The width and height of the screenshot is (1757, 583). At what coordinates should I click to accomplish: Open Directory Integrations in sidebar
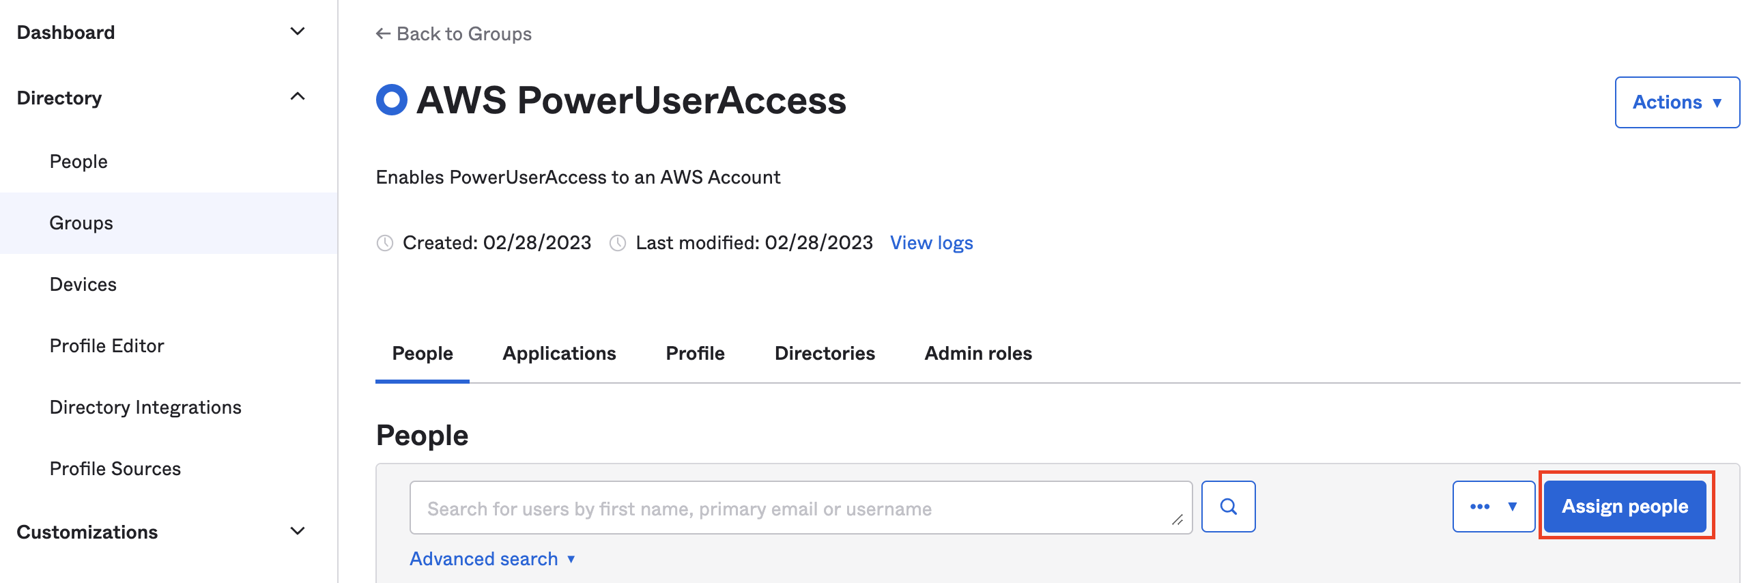click(x=145, y=408)
